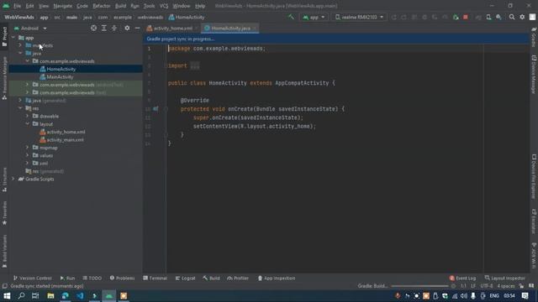Open Project panel options gear
538x302 pixels.
coord(127,28)
